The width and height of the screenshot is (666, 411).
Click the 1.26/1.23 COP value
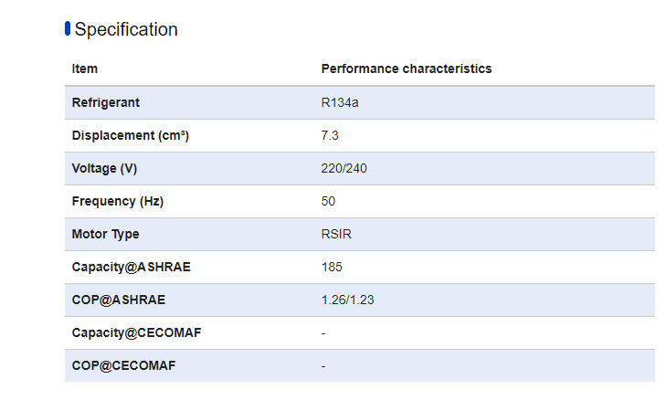point(347,300)
